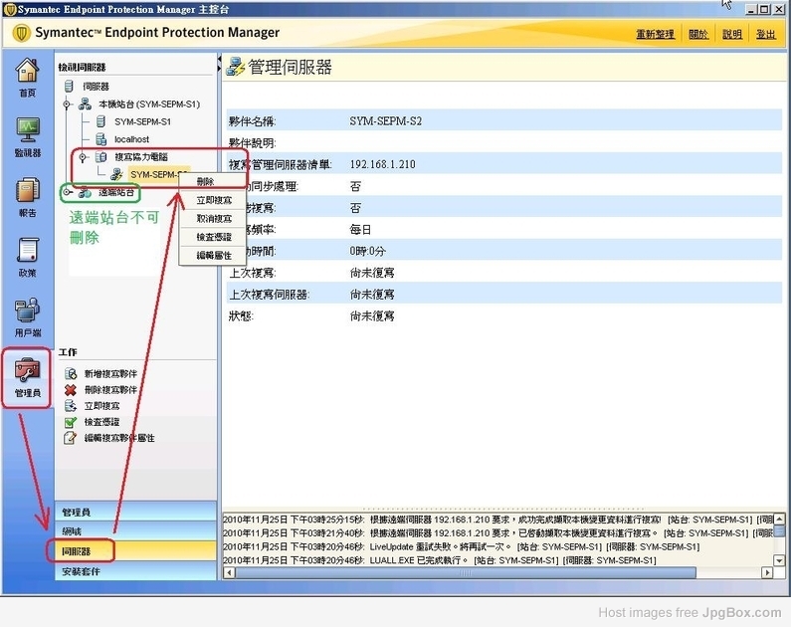Choose 立即複寫 from the context menu
This screenshot has width=791, height=627.
pyautogui.click(x=213, y=200)
